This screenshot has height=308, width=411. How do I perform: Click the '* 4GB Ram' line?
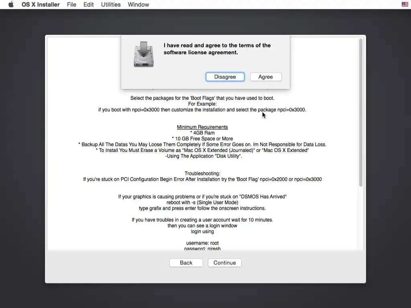pos(202,133)
